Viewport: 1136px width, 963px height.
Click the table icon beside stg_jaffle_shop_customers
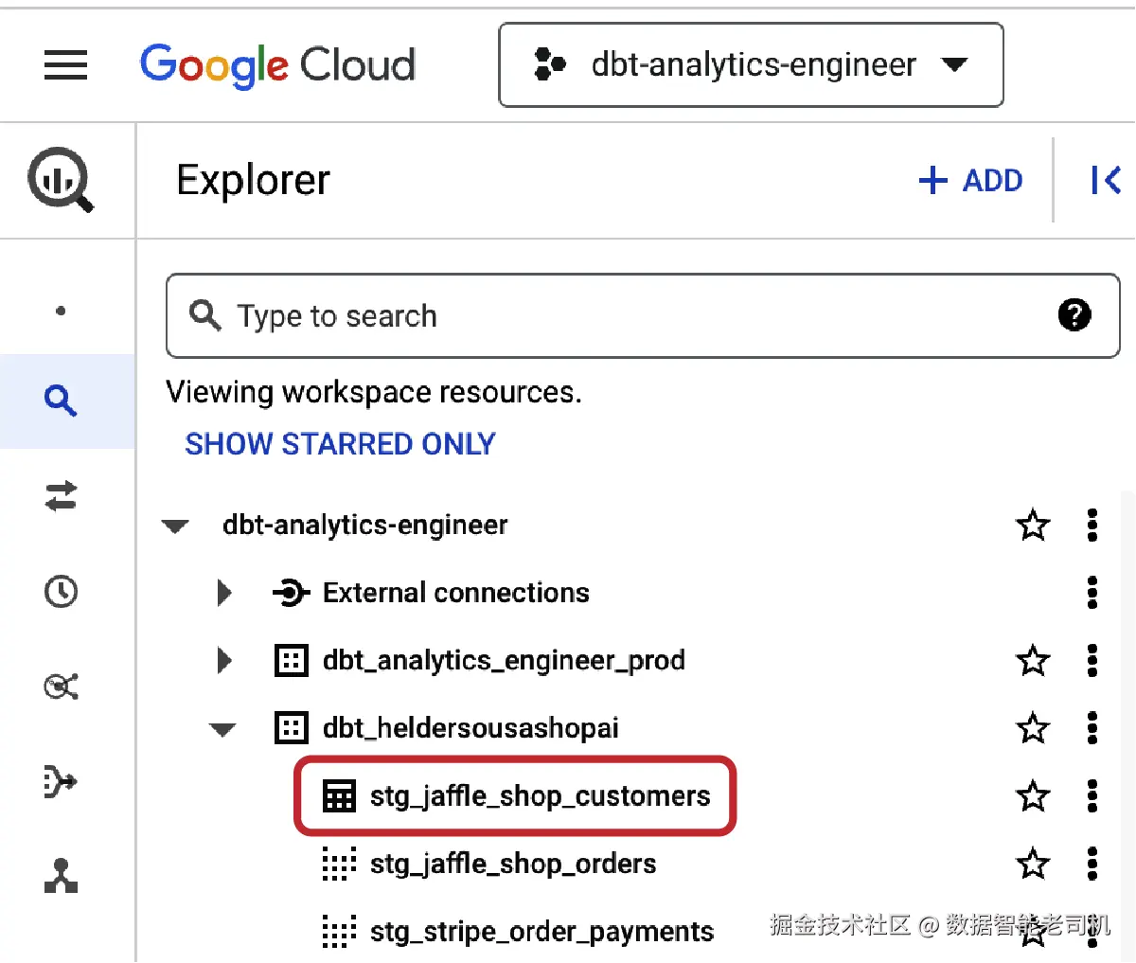pos(339,796)
